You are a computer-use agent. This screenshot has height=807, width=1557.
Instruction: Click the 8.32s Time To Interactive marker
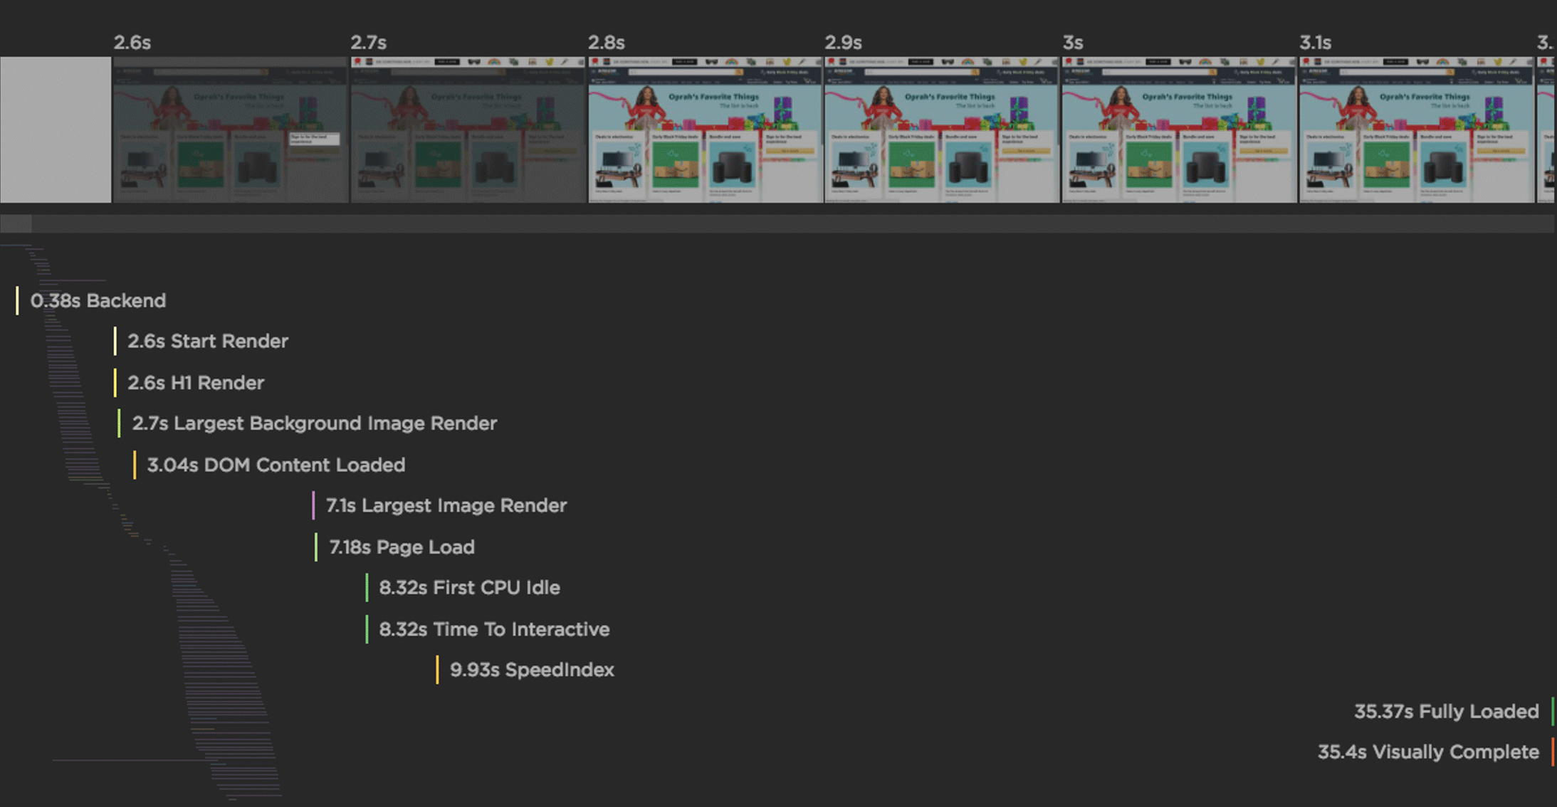(x=493, y=629)
